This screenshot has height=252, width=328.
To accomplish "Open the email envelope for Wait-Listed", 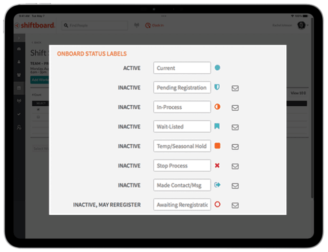I will (x=235, y=127).
